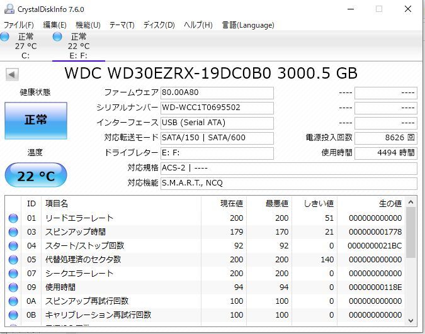Click the 対応機能 field S.M.A.R.T., NCQ
425x334 pixels.
point(289,184)
